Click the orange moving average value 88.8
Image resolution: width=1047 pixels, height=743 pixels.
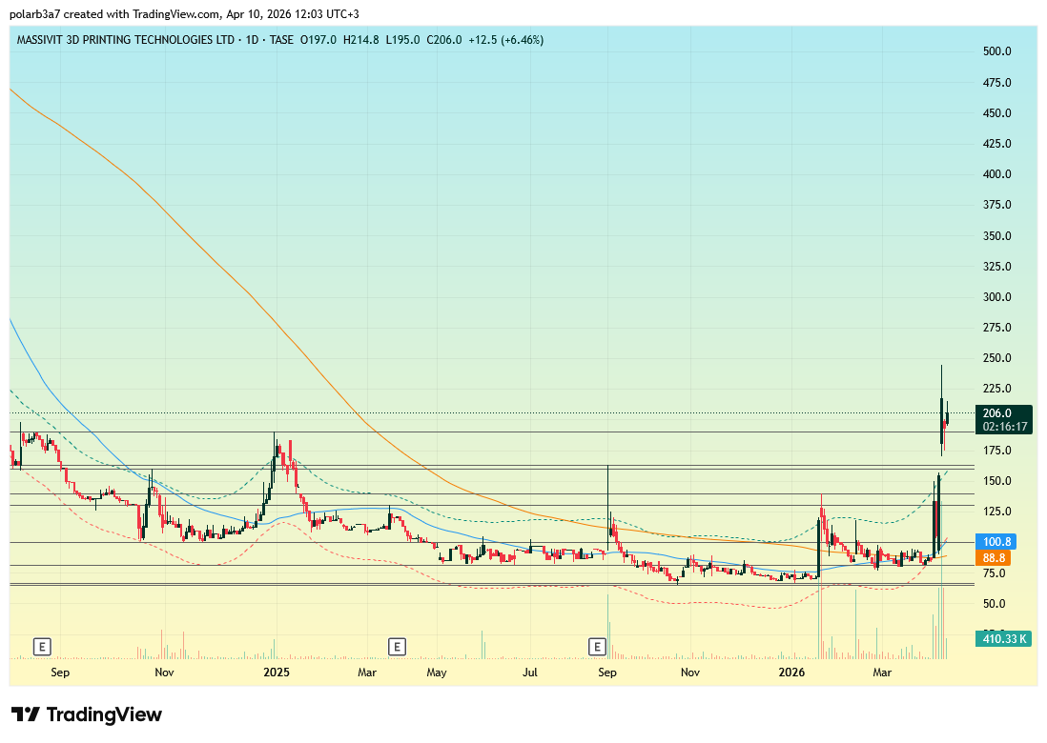coord(993,557)
